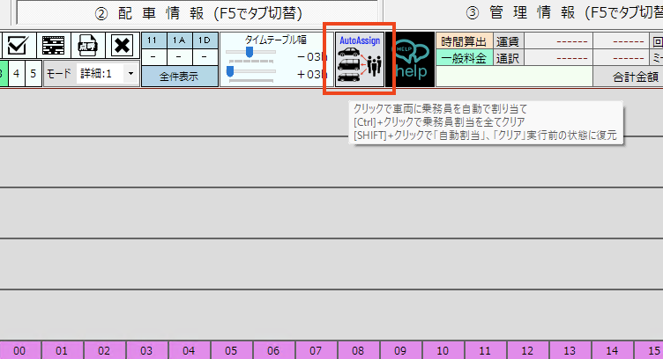
Task: Click hour 01 in the timeline header
Action: click(62, 350)
